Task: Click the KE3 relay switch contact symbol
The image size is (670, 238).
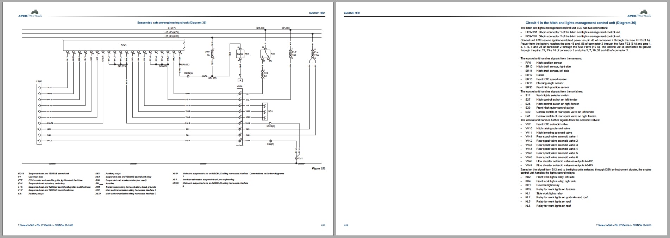Action: 265,54
